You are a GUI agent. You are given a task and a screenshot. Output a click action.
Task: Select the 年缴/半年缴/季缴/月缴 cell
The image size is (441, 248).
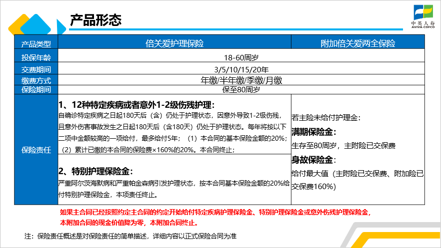click(x=241, y=80)
